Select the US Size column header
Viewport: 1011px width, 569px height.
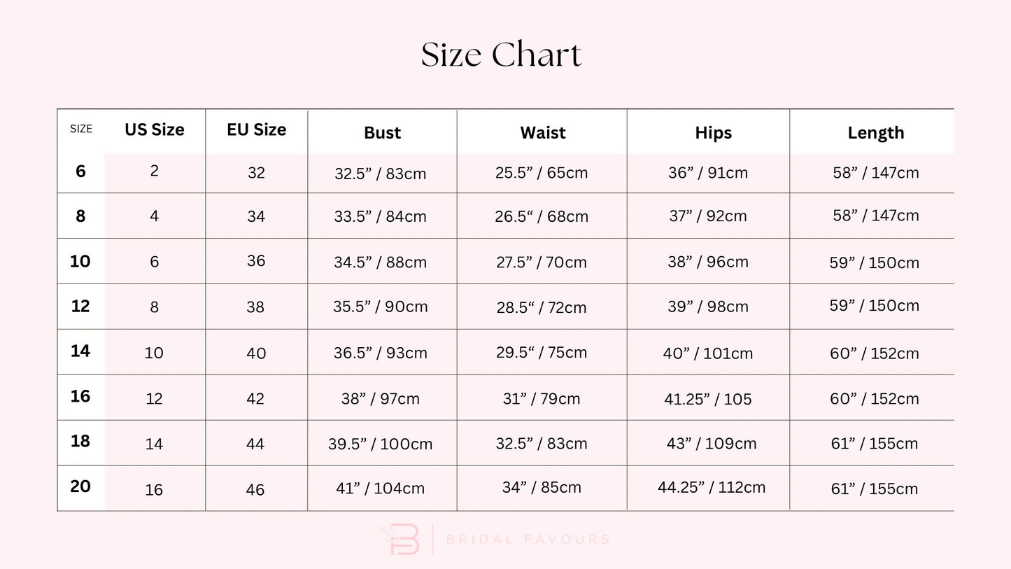click(155, 130)
